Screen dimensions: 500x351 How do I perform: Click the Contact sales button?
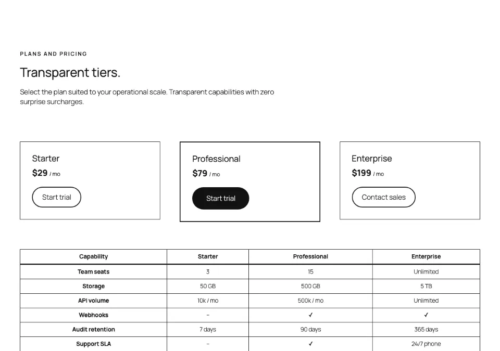[x=384, y=197]
